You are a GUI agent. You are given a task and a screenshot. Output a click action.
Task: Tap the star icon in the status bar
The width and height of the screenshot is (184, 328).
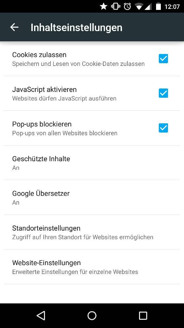[x=104, y=6]
